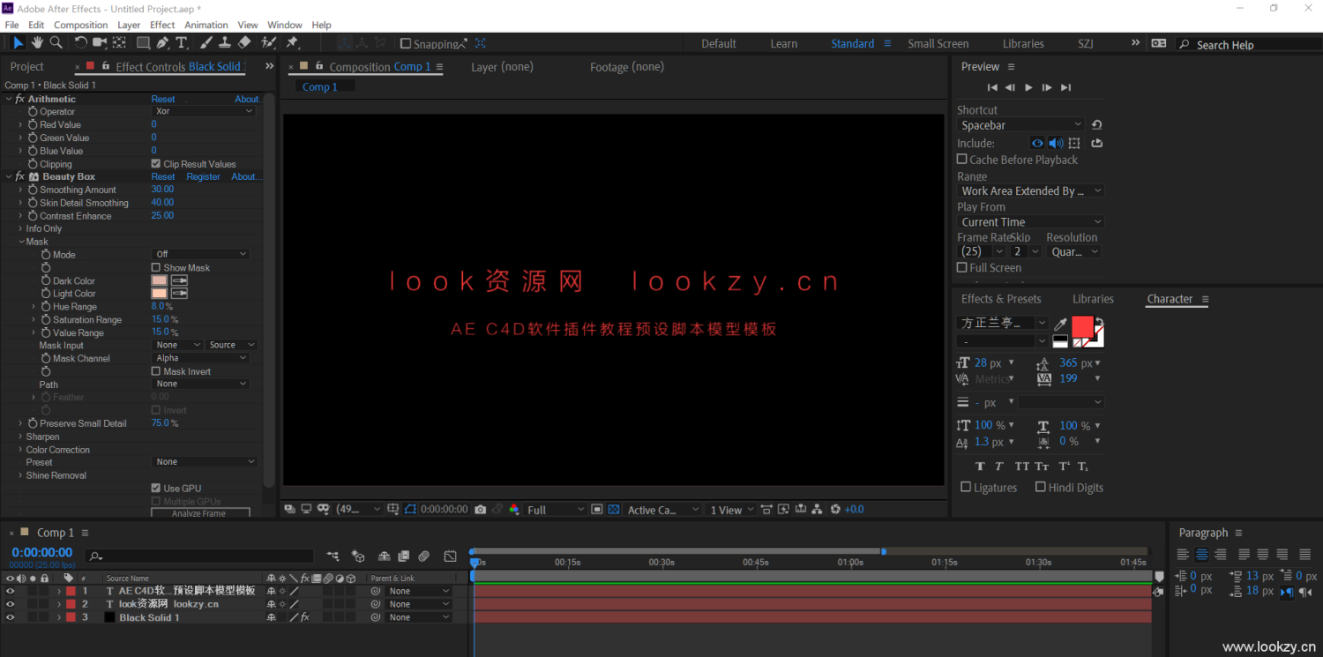The height and width of the screenshot is (657, 1323).
Task: Select the Hand tool
Action: pyautogui.click(x=38, y=43)
